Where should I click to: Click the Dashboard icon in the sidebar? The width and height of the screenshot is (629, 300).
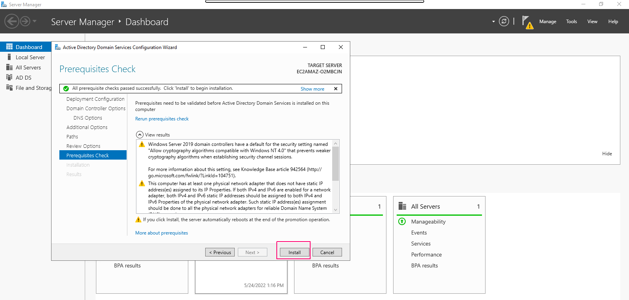[9, 47]
